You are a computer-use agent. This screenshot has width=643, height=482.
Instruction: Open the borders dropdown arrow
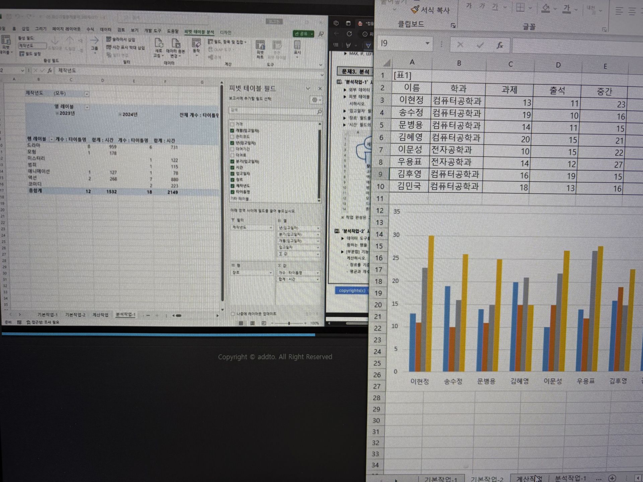pos(530,8)
